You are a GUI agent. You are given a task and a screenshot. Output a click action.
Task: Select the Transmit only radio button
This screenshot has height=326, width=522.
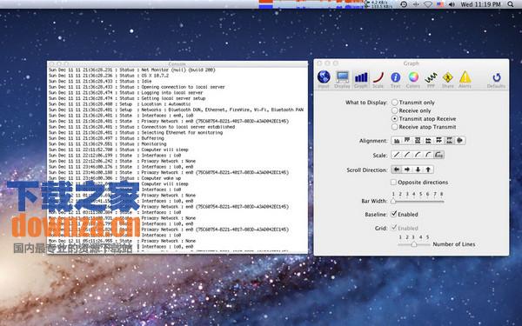[x=394, y=103]
